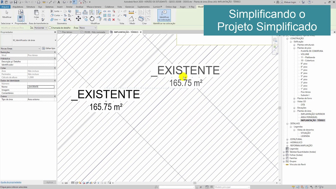
Task: Toggle the Propriedades palette button
Action: point(21,18)
